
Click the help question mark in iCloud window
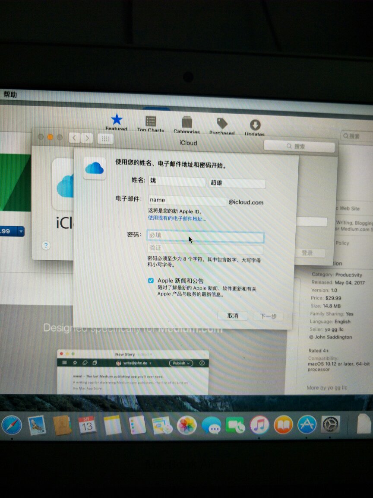tap(46, 246)
